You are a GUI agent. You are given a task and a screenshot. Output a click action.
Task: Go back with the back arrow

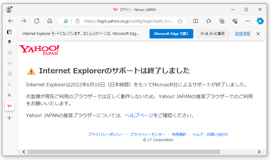click(x=11, y=21)
